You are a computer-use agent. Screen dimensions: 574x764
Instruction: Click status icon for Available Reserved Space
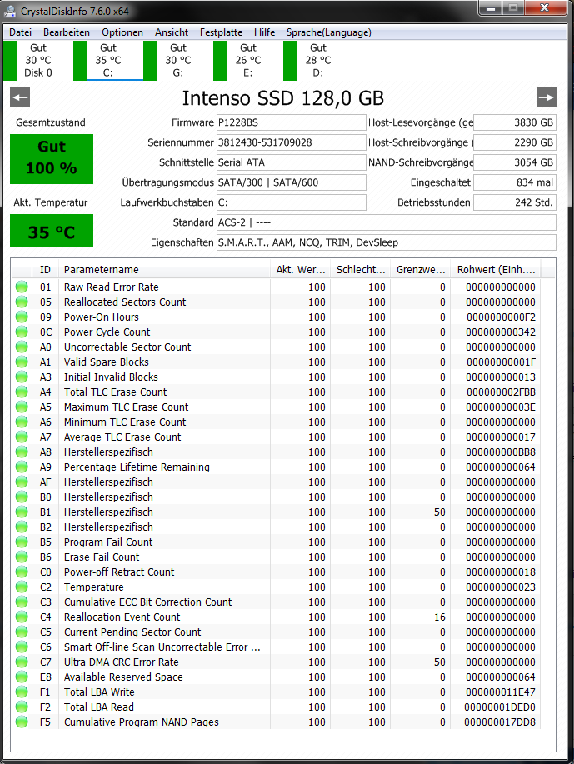tap(22, 677)
